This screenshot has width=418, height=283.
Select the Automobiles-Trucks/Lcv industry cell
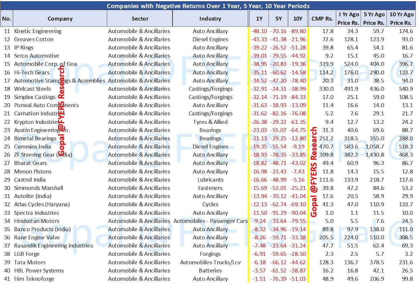(x=210, y=262)
